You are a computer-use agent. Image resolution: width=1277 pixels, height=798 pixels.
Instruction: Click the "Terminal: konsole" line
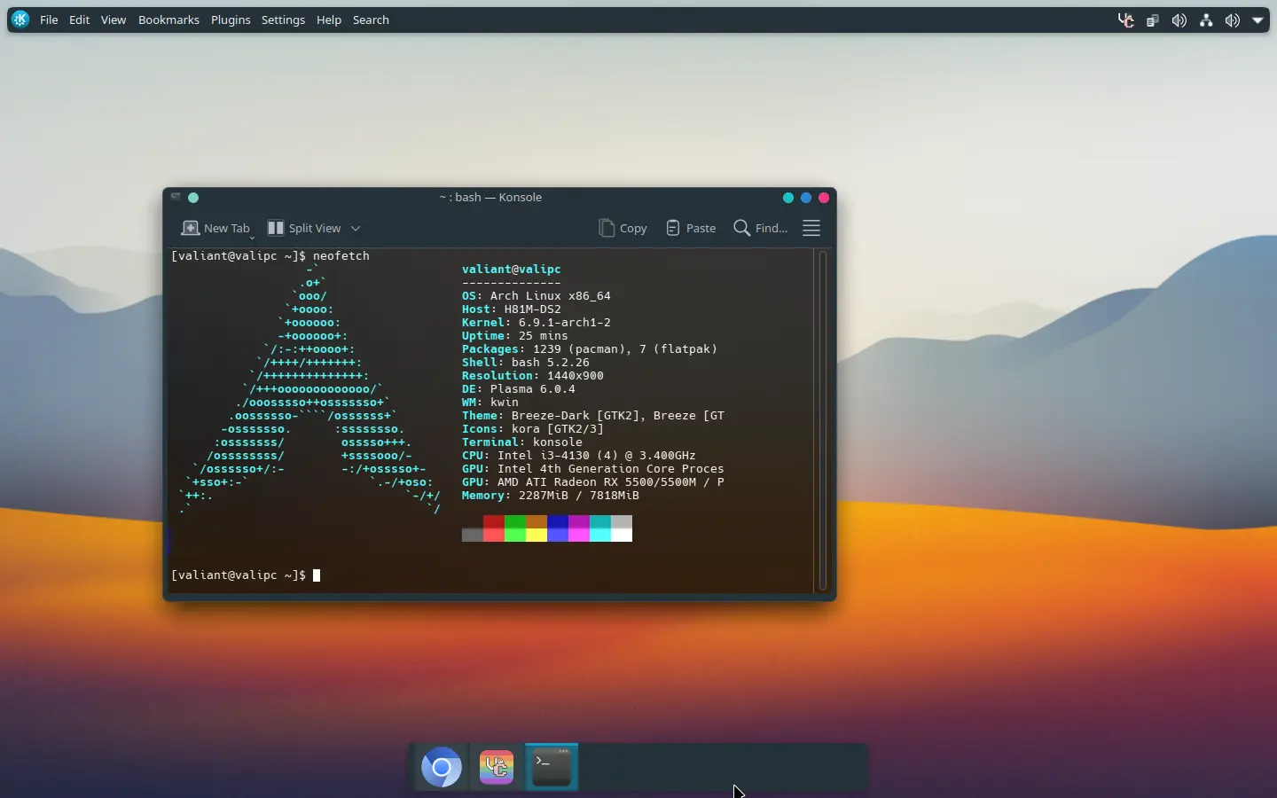tap(522, 442)
